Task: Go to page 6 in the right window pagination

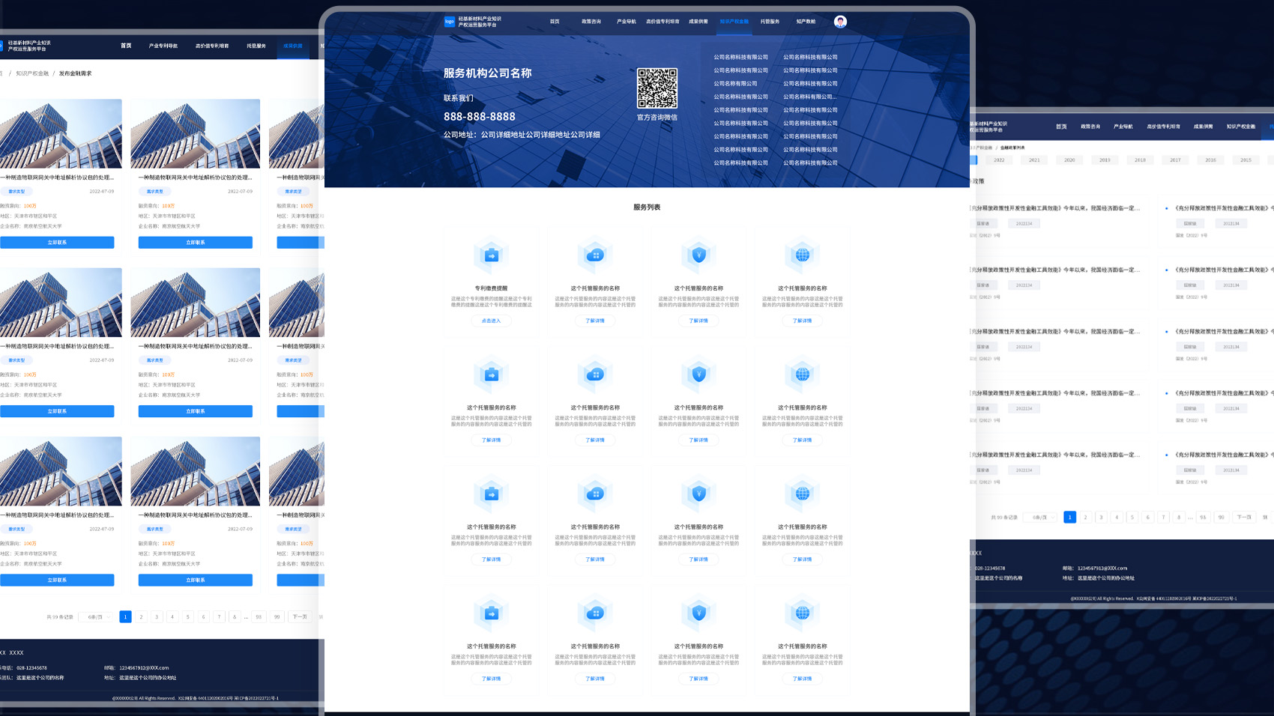Action: click(x=1147, y=518)
